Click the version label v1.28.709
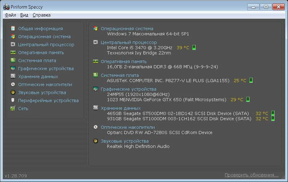This screenshot has width=288, height=182. pos(16,176)
